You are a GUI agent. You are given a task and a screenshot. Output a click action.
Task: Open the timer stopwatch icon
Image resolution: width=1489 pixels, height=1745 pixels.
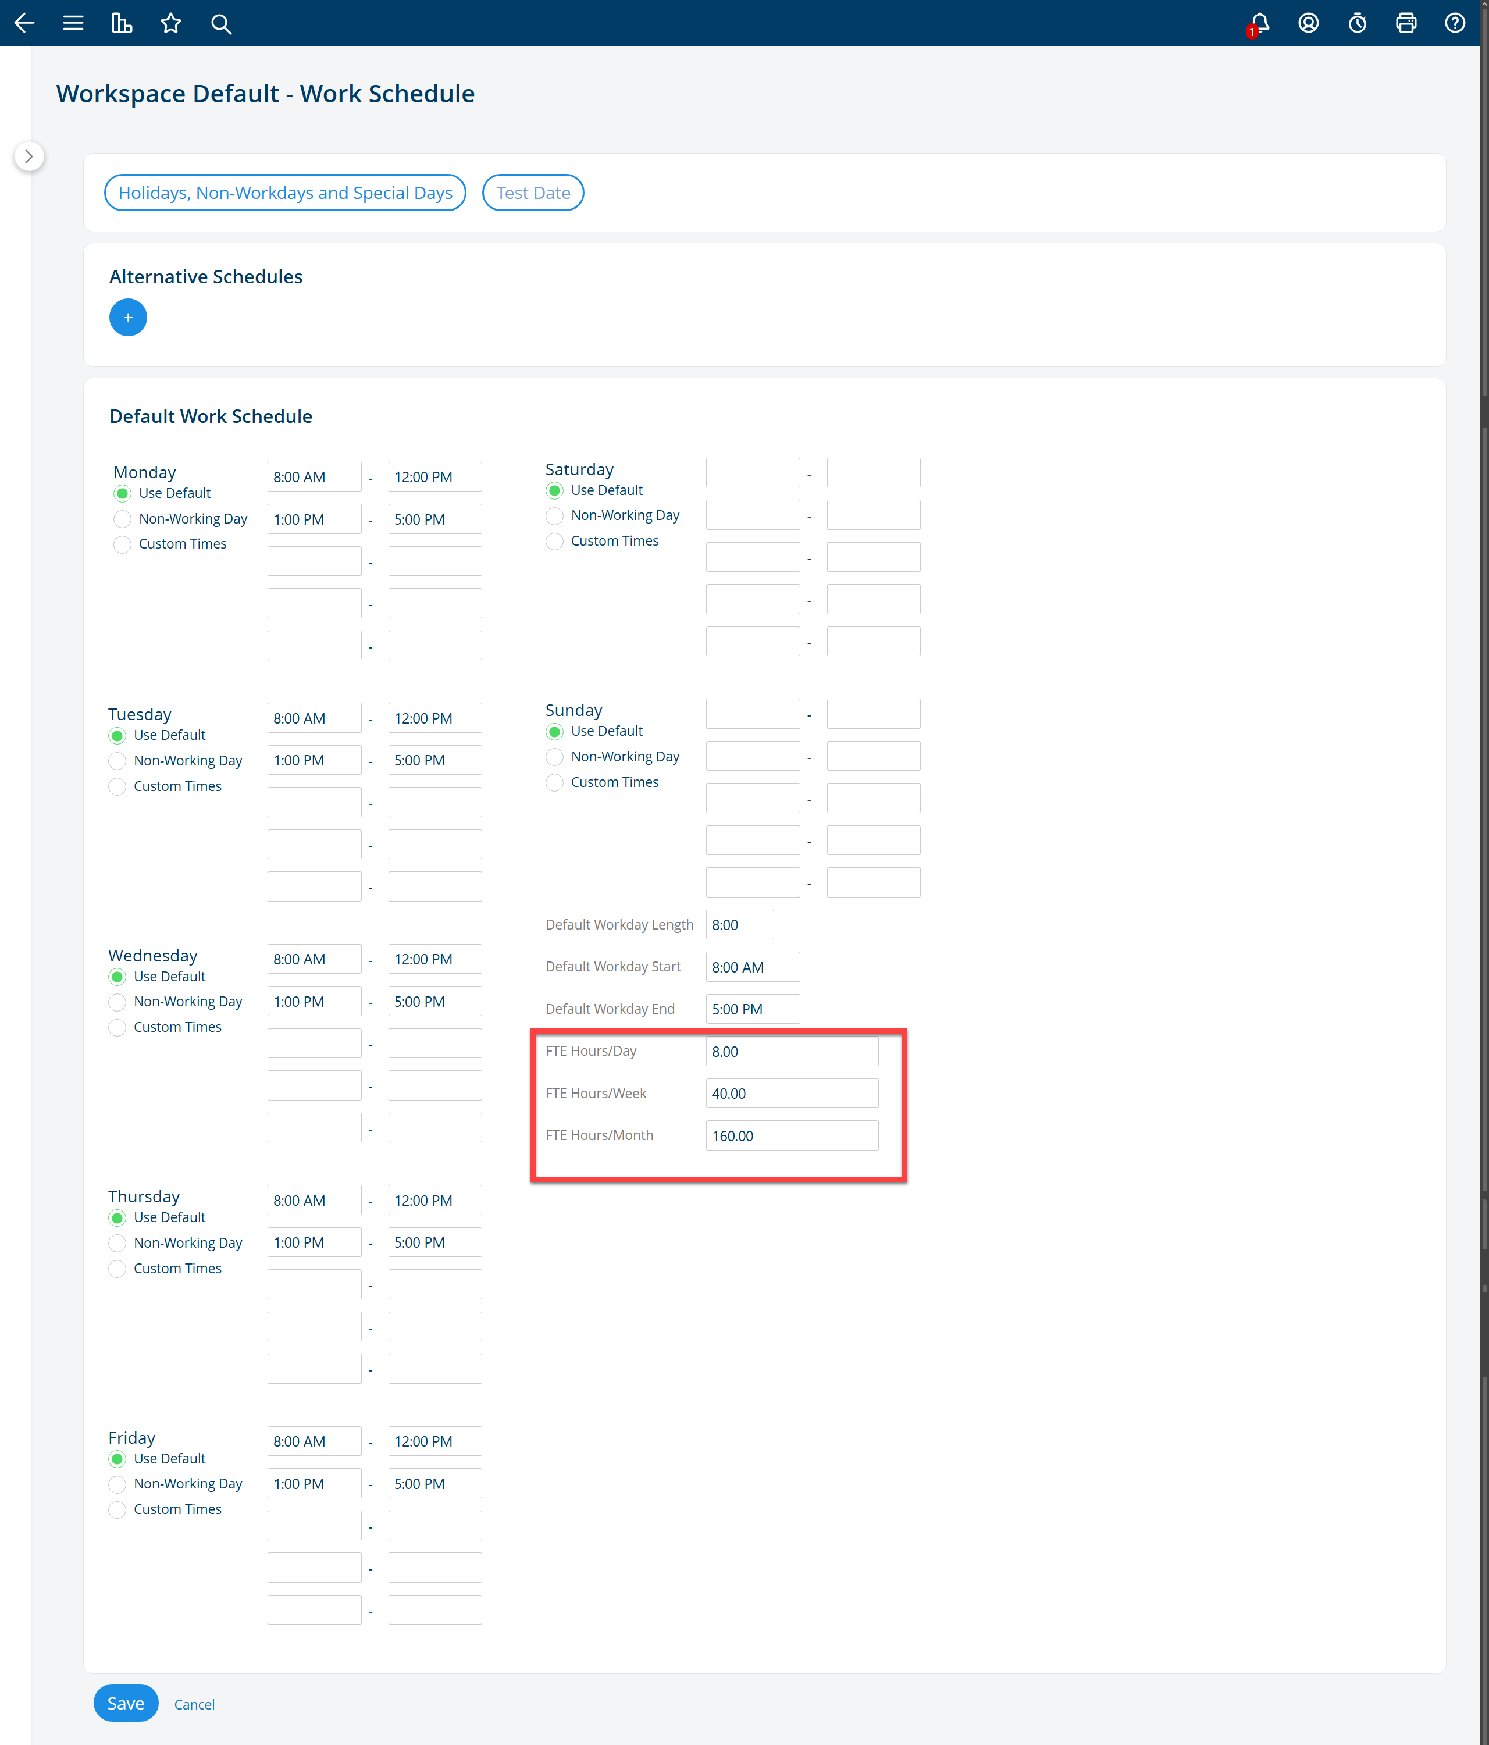point(1357,23)
